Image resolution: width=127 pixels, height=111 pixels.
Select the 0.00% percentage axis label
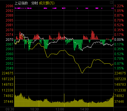click(x=119, y=40)
